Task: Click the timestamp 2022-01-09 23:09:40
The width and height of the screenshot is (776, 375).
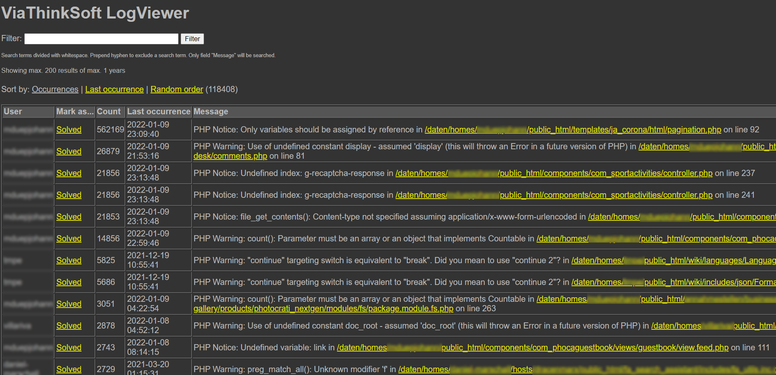Action: click(148, 129)
